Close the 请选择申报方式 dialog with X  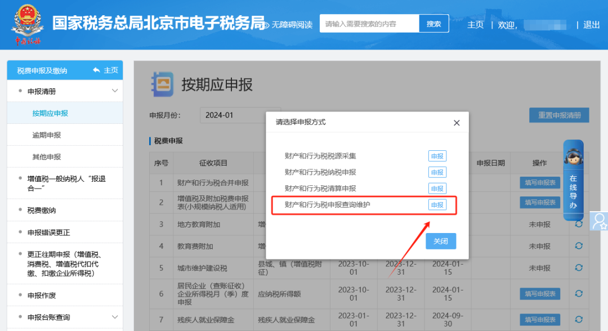tap(457, 123)
